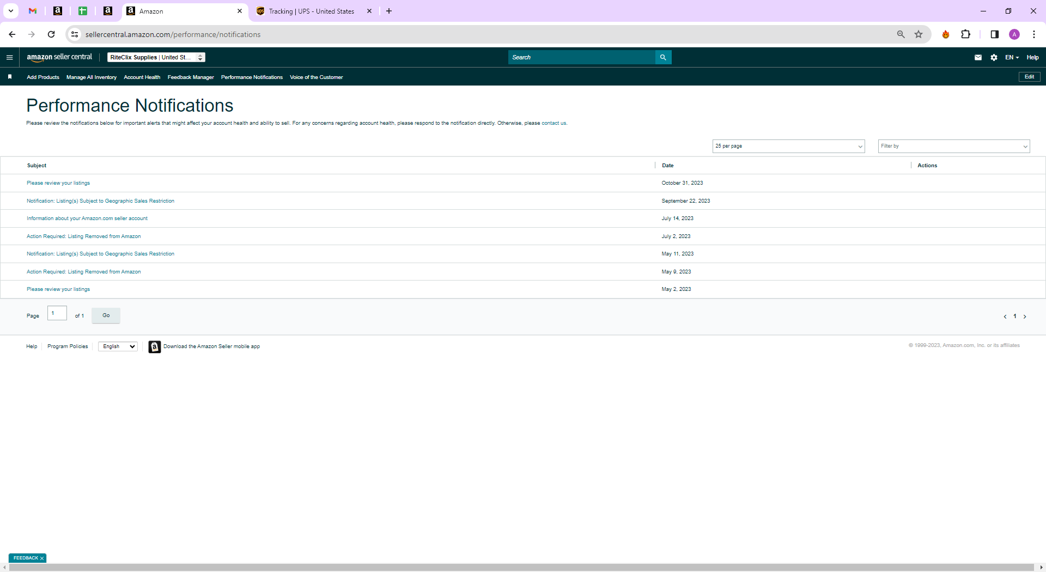
Task: Click the Subject column header
Action: [x=37, y=166]
